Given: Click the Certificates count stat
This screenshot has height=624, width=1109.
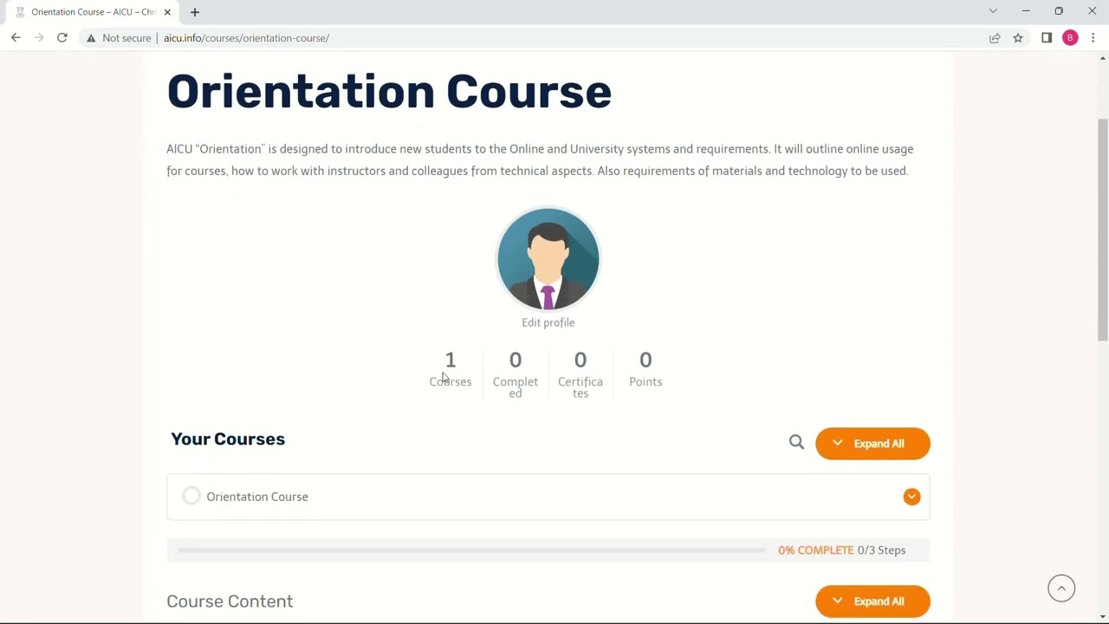Looking at the screenshot, I should tap(580, 374).
